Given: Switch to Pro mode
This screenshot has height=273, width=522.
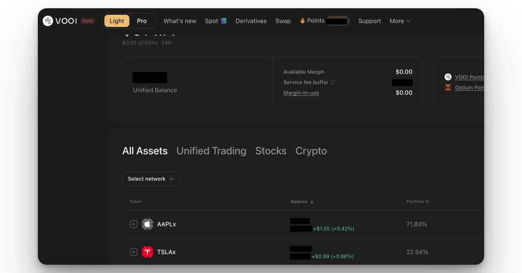Looking at the screenshot, I should point(142,21).
